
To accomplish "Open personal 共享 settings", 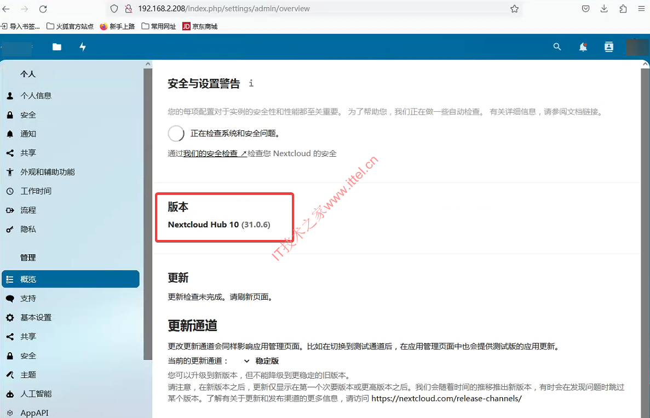I will [71, 153].
